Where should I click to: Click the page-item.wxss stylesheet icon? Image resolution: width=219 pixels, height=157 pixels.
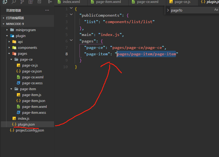[x=18, y=113]
